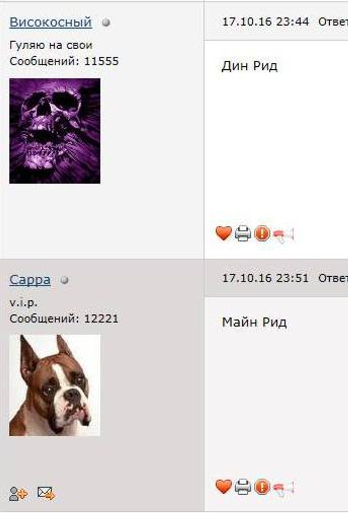The image size is (348, 513).
Task: Like Високосный's post with heart icon
Action: (x=224, y=234)
